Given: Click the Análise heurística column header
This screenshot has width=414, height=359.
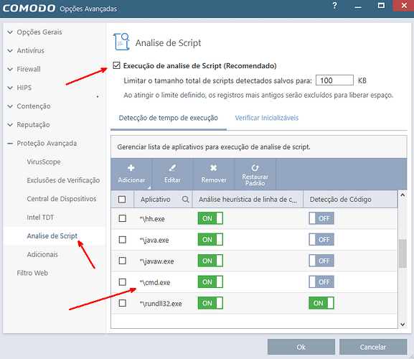Looking at the screenshot, I should (248, 200).
